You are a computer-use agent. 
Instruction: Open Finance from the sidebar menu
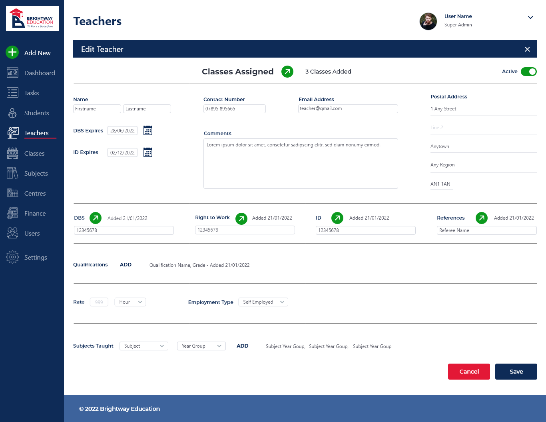(35, 213)
